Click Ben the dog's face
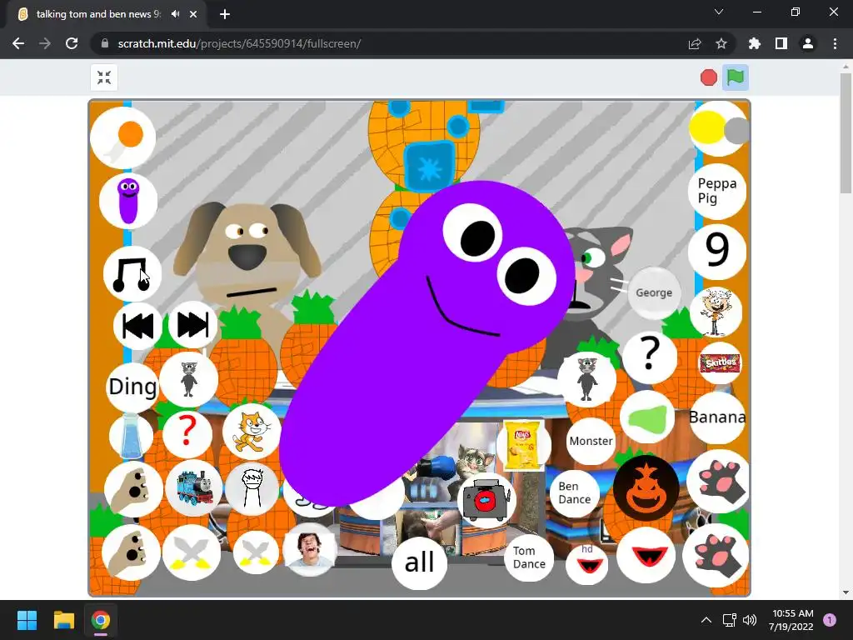The height and width of the screenshot is (640, 853). [248, 253]
